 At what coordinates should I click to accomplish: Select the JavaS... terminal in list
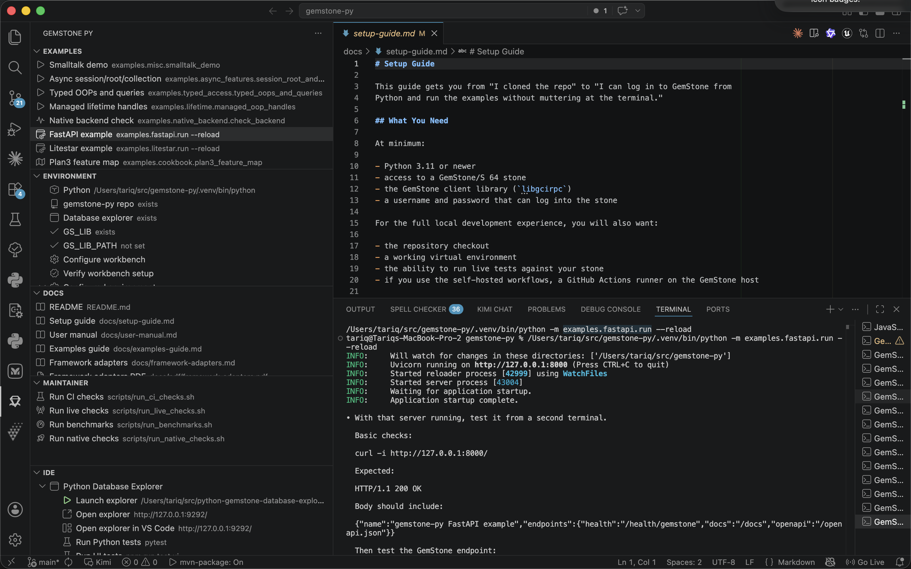tap(883, 327)
